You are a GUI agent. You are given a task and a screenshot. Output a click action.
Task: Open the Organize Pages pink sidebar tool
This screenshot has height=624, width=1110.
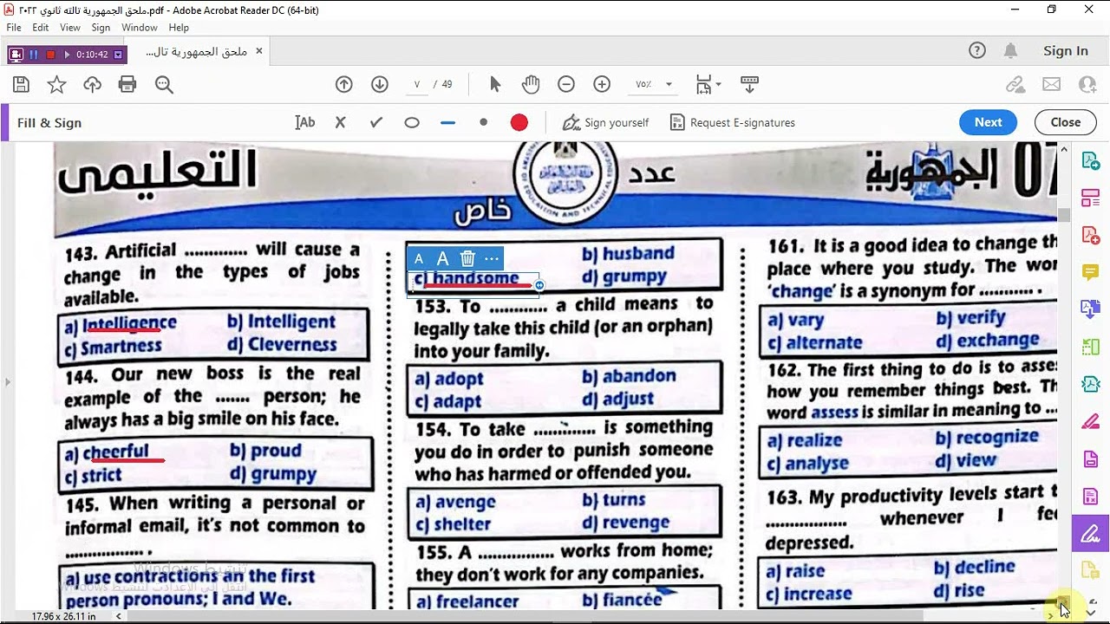point(1091,198)
